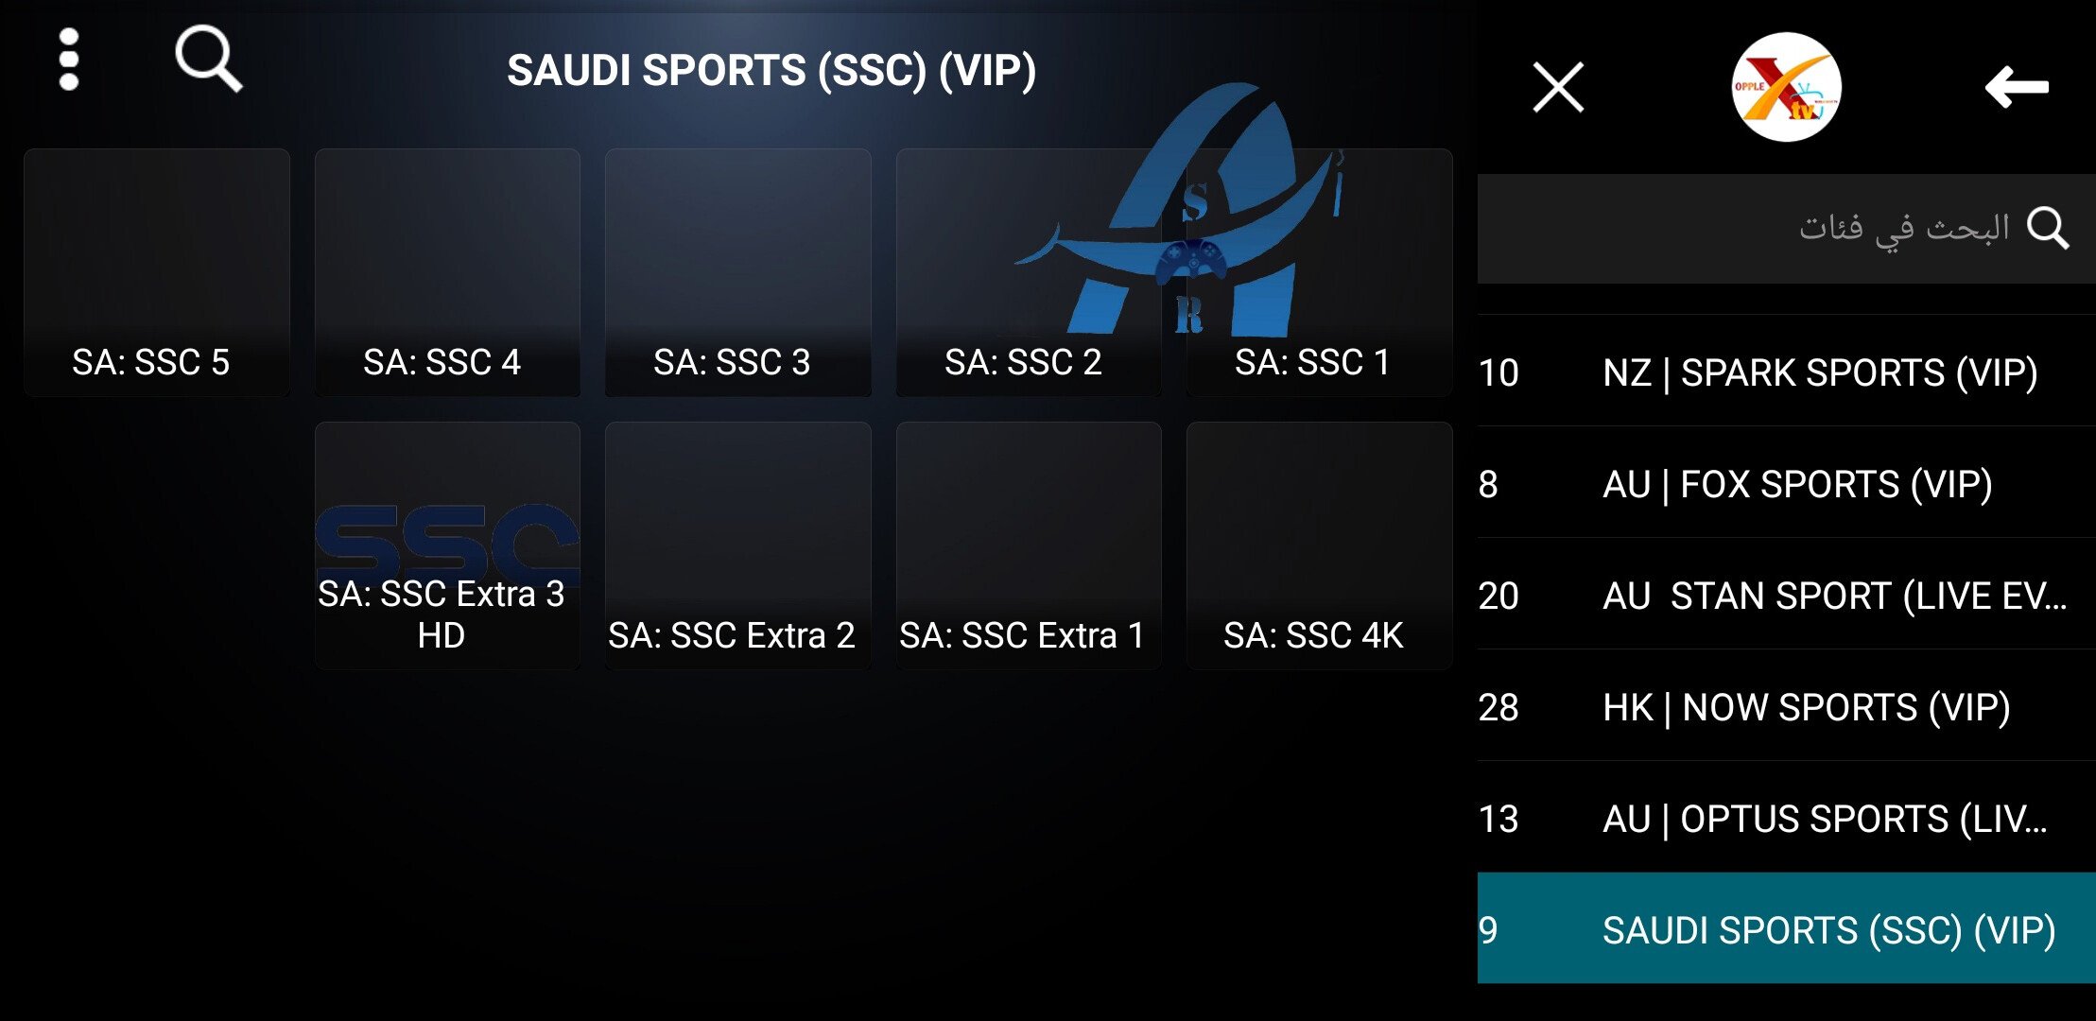This screenshot has width=2096, height=1021.
Task: Click the category search field magnifier
Action: coord(2048,228)
